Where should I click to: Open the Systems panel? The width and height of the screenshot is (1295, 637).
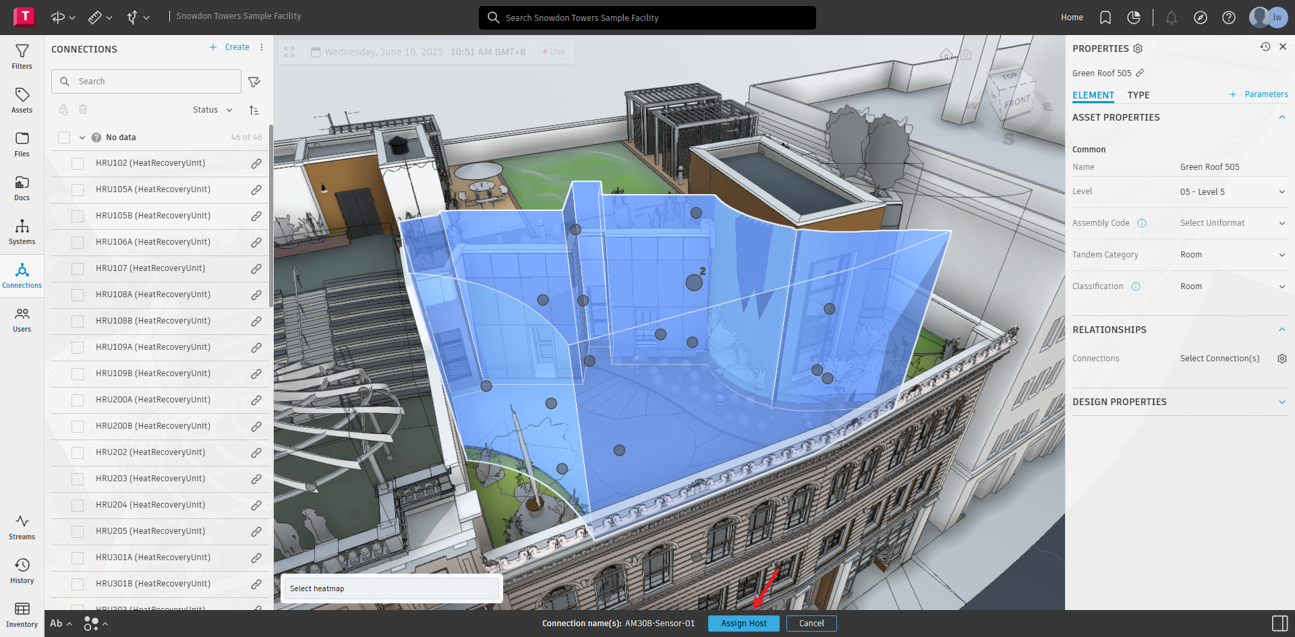tap(22, 232)
